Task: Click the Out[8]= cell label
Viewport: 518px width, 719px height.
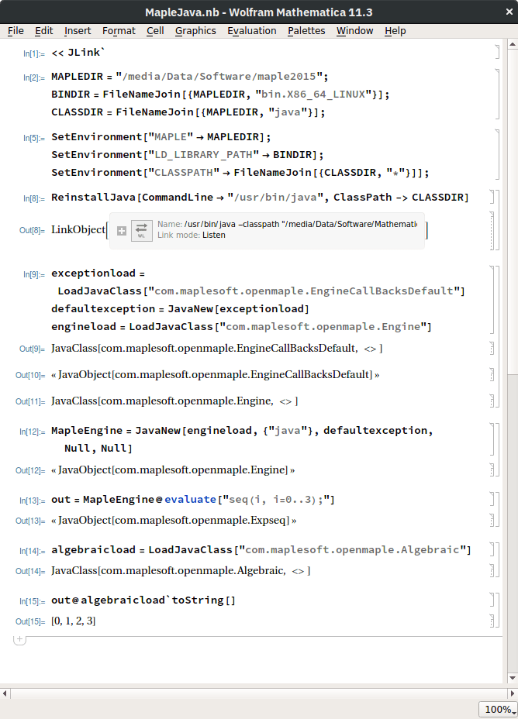Action: [32, 230]
